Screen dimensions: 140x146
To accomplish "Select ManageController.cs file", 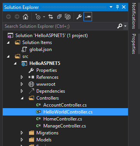I will tap(65, 126).
